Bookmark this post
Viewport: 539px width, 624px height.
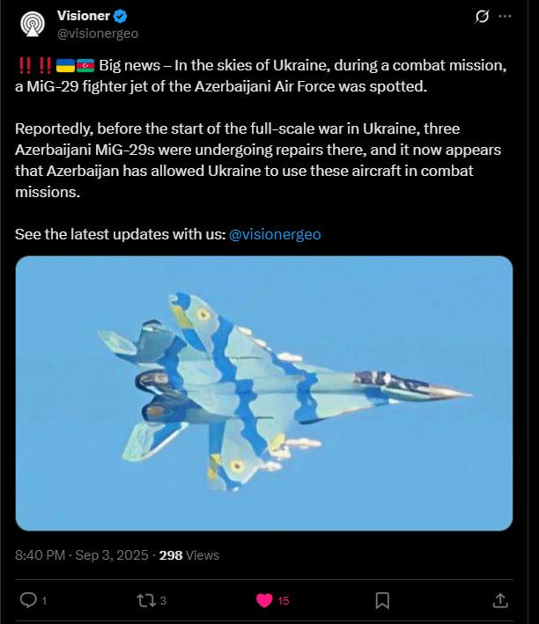[382, 600]
